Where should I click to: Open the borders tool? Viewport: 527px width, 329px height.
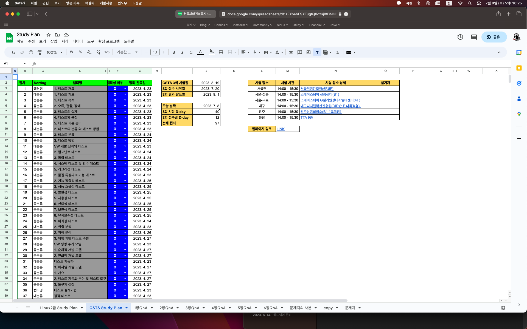click(x=221, y=52)
